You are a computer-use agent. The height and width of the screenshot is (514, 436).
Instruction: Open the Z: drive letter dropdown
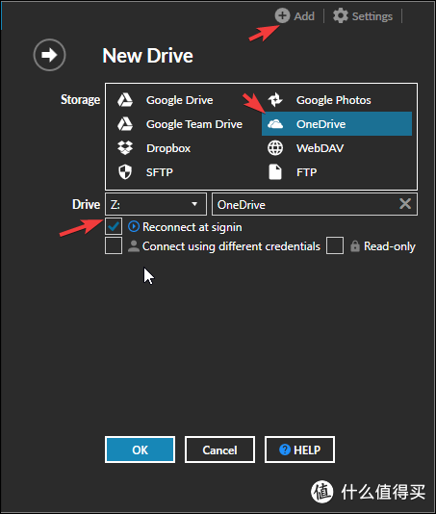pyautogui.click(x=156, y=204)
